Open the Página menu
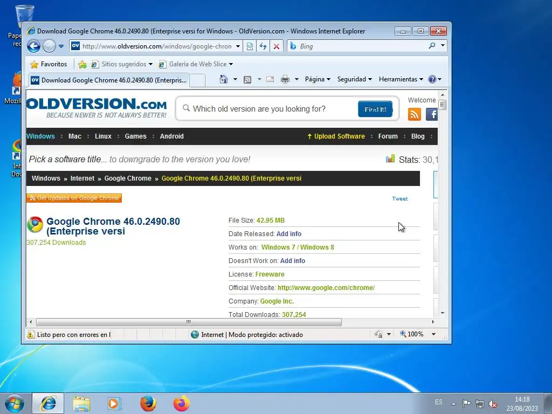 click(x=318, y=79)
